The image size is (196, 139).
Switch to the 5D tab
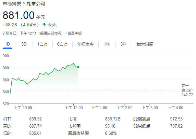[x=24, y=44]
